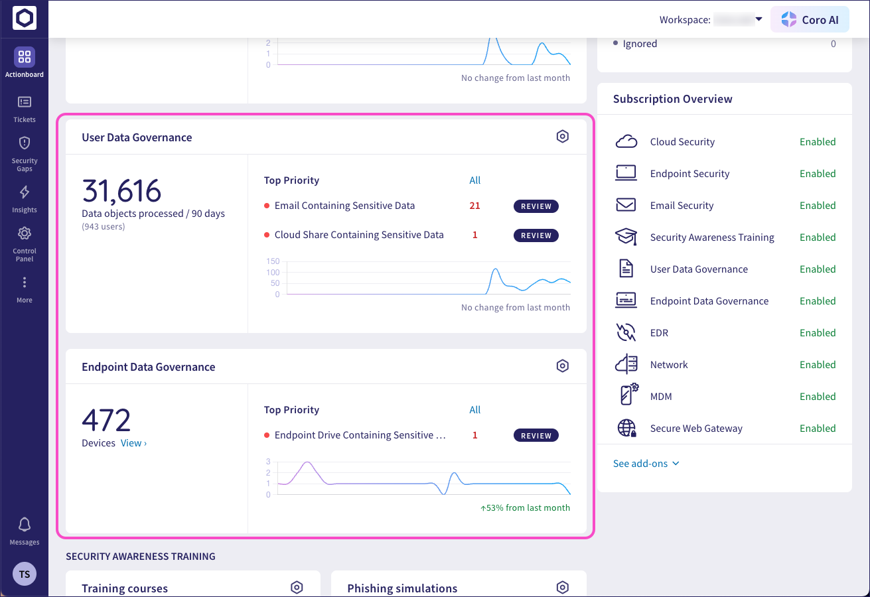
Task: Expand the See add-ons section
Action: pos(646,464)
